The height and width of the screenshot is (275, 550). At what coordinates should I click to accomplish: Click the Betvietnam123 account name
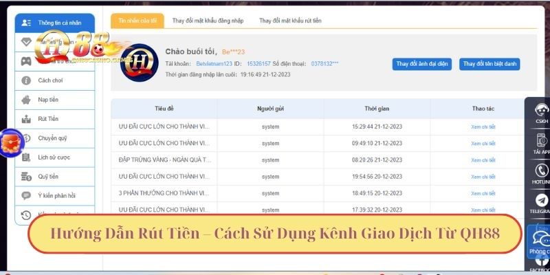point(214,64)
